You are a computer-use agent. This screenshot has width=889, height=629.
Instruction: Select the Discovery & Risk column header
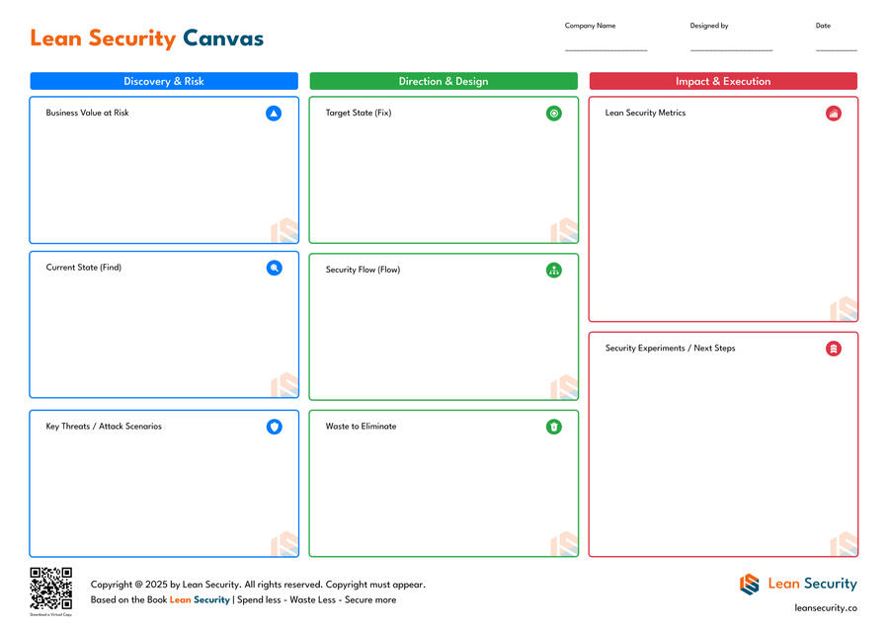click(x=164, y=81)
